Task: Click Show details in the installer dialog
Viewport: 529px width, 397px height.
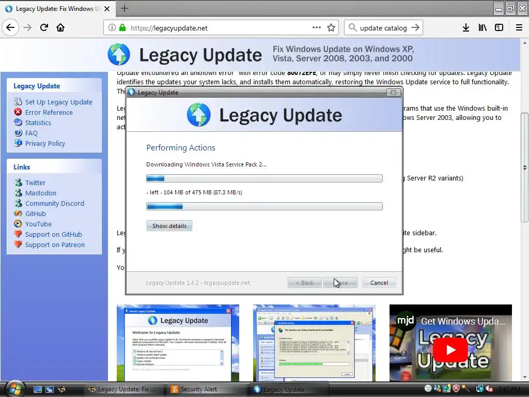Action: pyautogui.click(x=169, y=226)
